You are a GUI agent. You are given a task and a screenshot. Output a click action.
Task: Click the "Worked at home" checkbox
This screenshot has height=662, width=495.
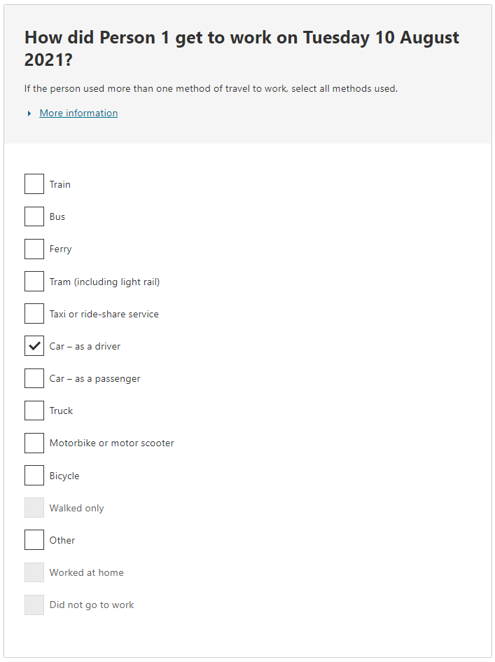(x=34, y=572)
